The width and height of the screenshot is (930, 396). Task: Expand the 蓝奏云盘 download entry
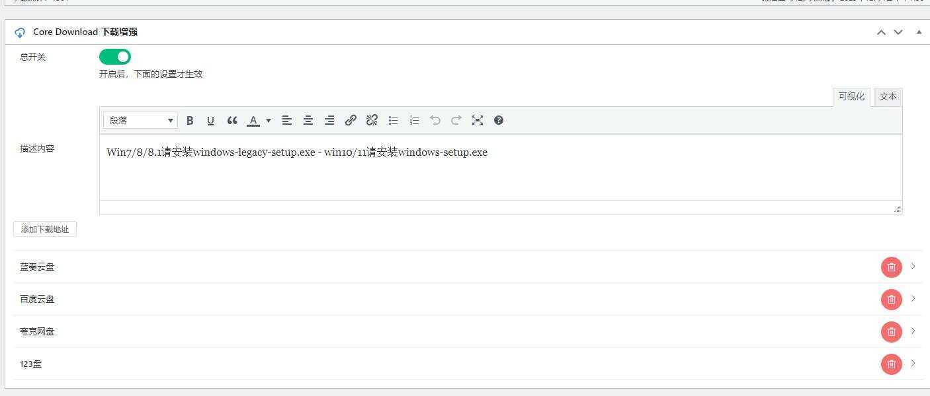[913, 267]
